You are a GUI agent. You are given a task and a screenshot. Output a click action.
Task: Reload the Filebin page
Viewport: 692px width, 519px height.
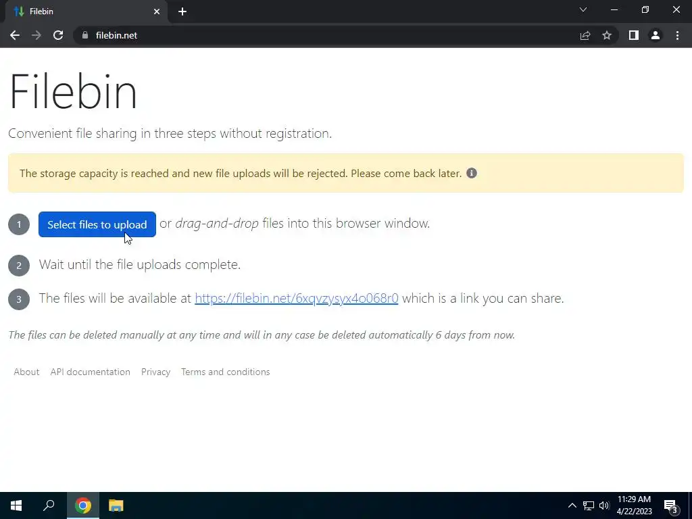[58, 35]
